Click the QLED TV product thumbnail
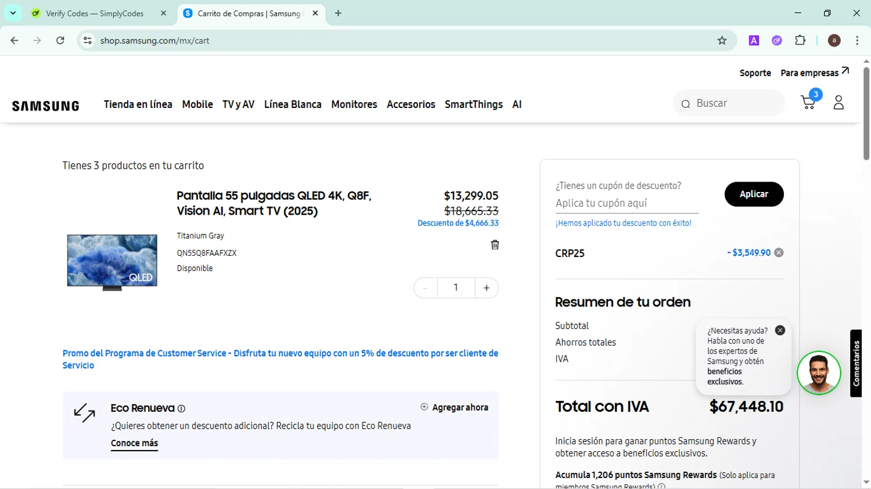871x489 pixels. 112,262
